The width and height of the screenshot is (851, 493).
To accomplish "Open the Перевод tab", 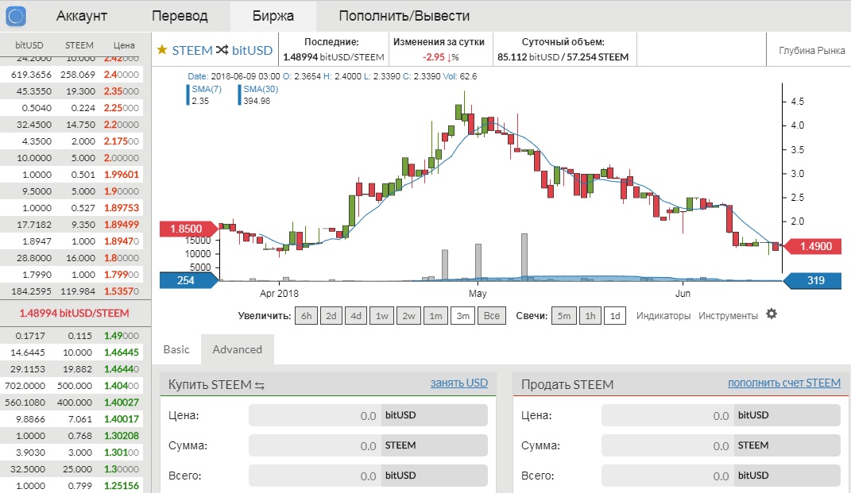I will point(180,16).
